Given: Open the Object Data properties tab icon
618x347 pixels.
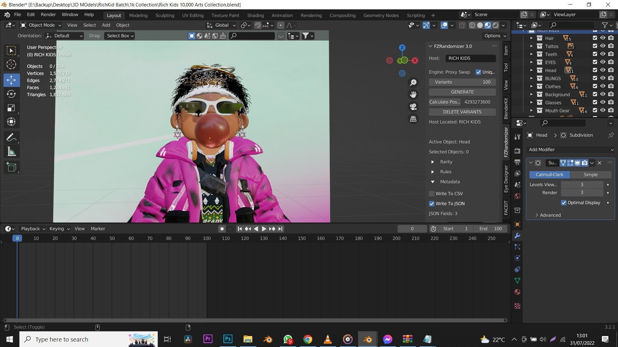Looking at the screenshot, I should (517, 281).
